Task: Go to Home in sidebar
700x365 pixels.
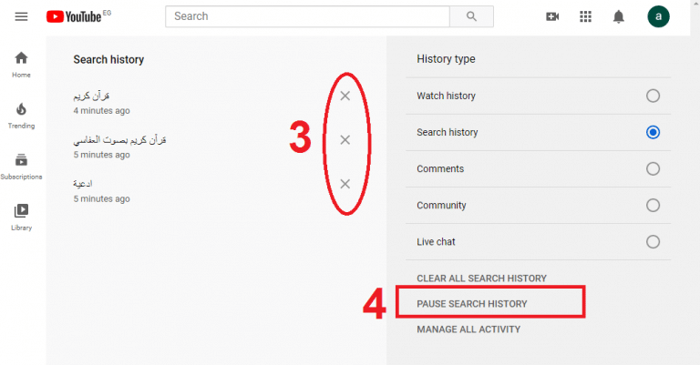Action: (x=21, y=65)
